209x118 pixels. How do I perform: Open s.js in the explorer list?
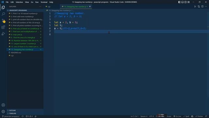25,55
